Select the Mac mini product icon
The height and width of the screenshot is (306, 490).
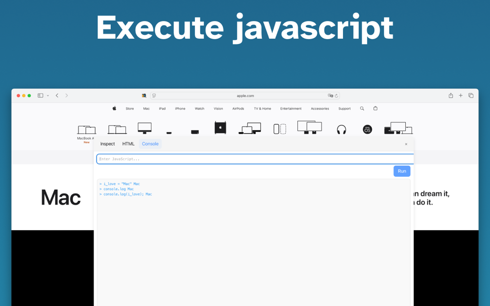[169, 133]
